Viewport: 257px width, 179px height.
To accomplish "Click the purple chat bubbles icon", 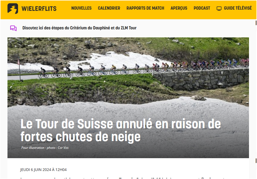I will (13, 28).
